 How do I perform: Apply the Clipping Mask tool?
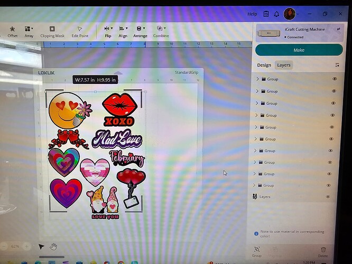click(52, 32)
